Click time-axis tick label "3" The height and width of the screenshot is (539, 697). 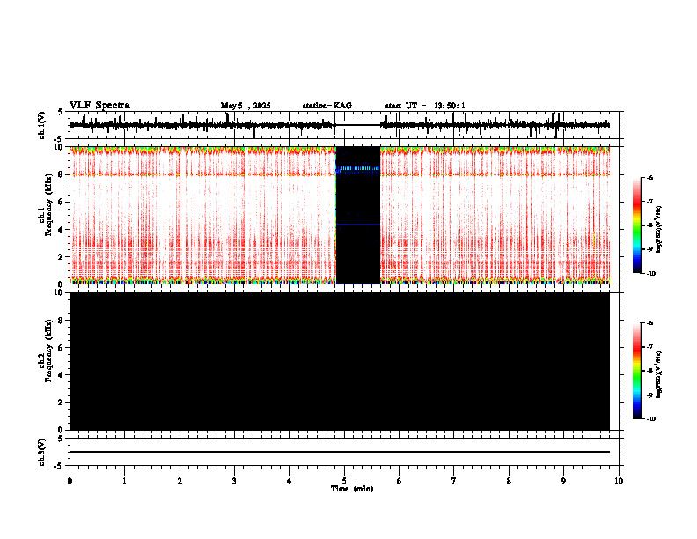coord(234,481)
